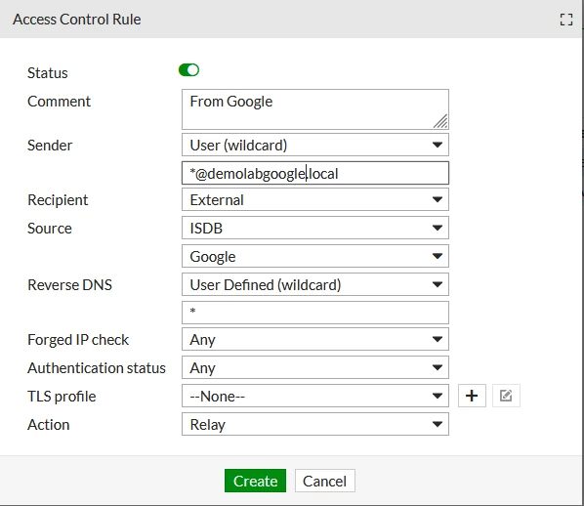Expand the dialog to fullscreen
This screenshot has height=506, width=584.
pos(566,20)
